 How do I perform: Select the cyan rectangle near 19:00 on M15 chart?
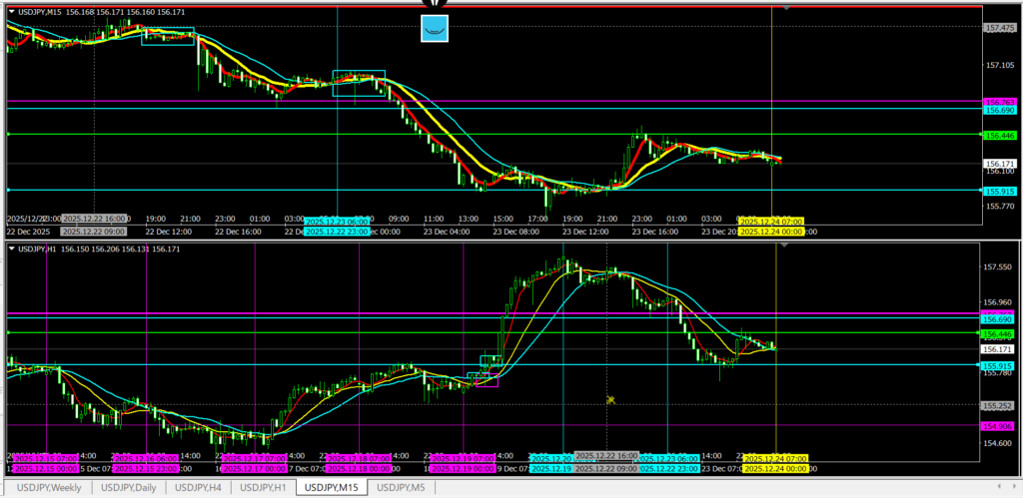click(168, 37)
